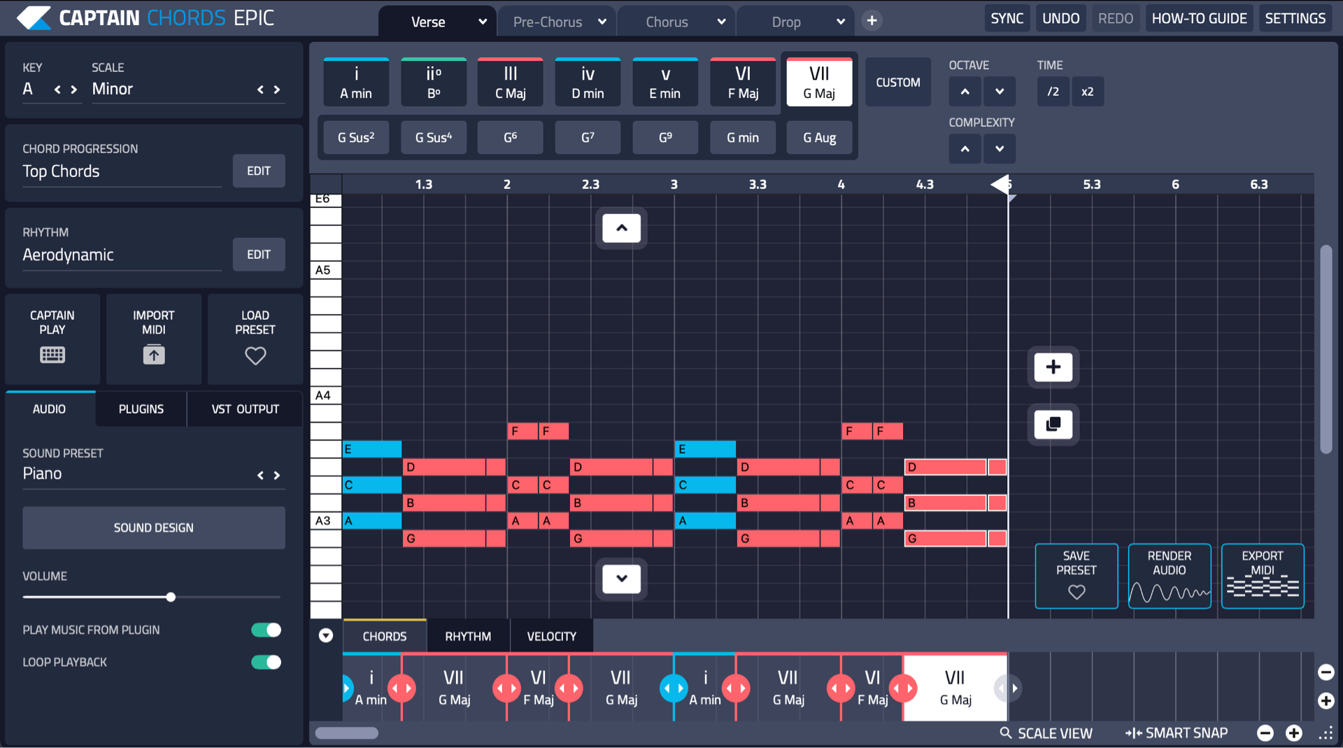Disable the Loop Playback toggle
This screenshot has width=1343, height=748.
pyautogui.click(x=267, y=662)
